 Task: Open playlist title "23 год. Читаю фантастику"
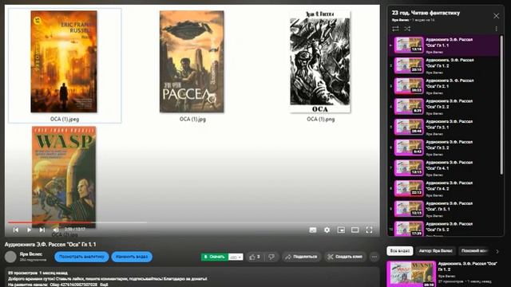click(426, 13)
